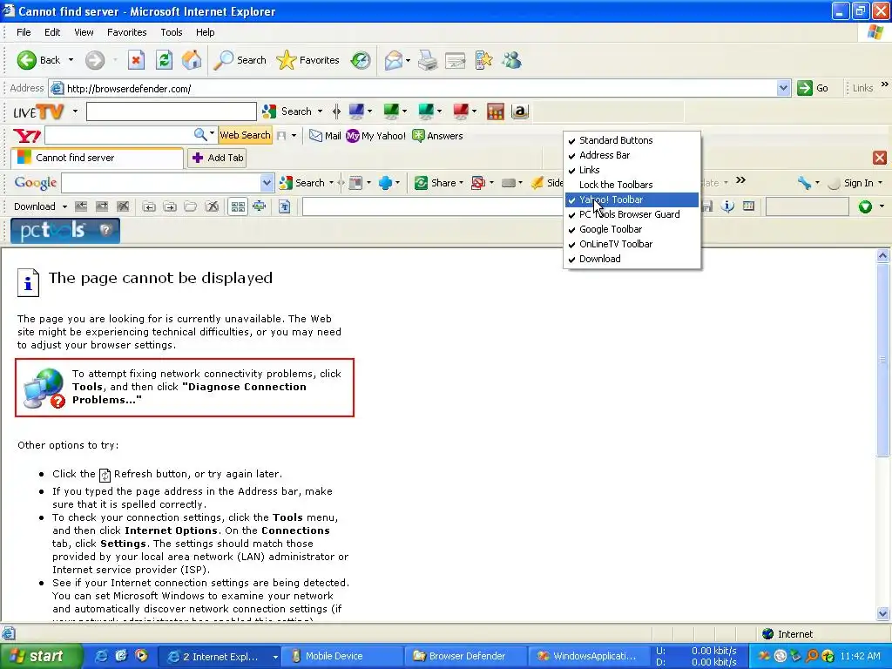Expand the Back button history dropdown arrow
The width and height of the screenshot is (892, 669).
tap(71, 60)
